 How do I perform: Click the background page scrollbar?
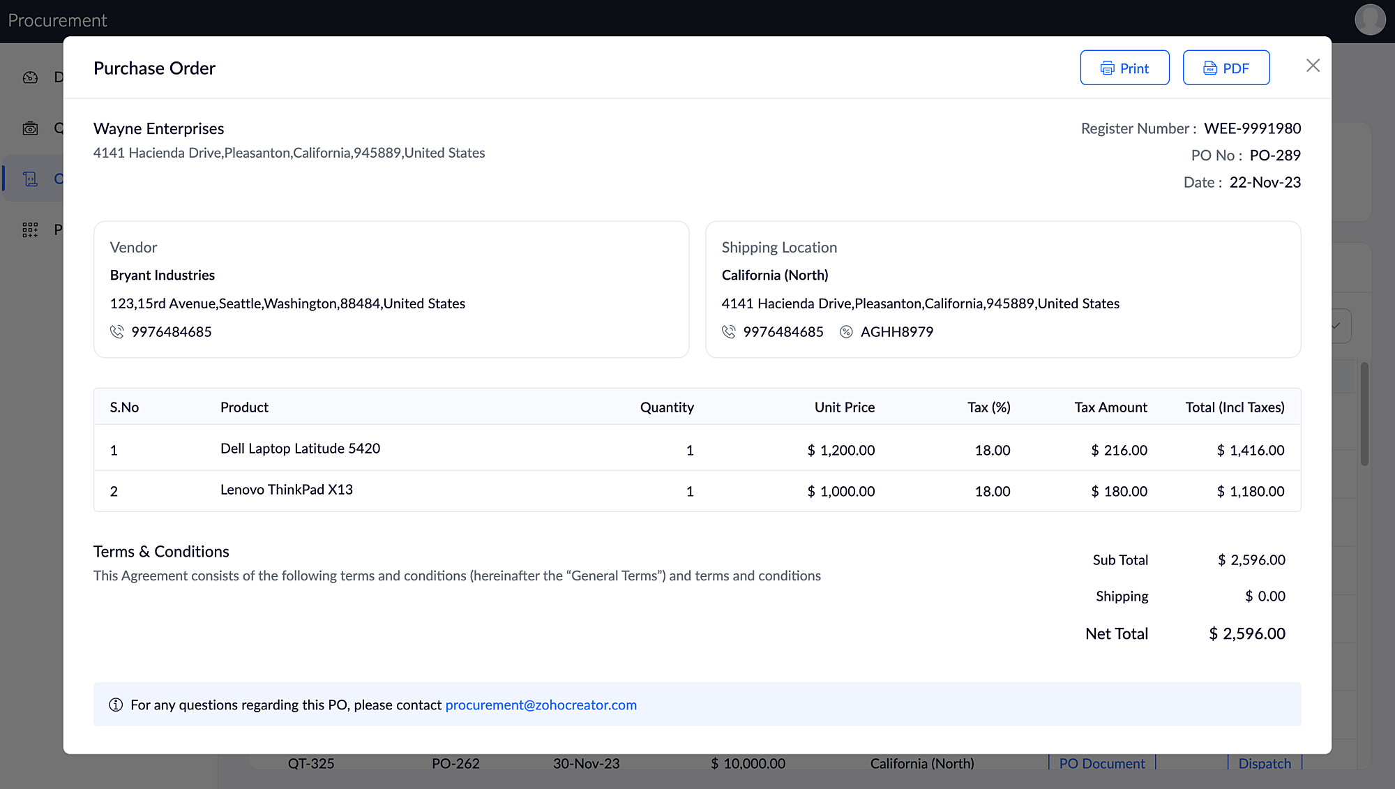point(1364,414)
